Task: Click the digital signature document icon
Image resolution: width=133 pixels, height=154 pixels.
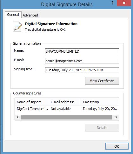Action: 18,27
